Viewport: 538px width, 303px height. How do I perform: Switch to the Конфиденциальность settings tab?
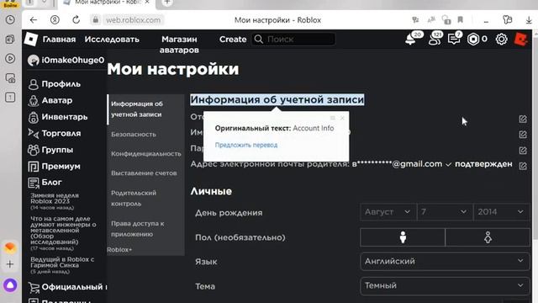point(145,153)
